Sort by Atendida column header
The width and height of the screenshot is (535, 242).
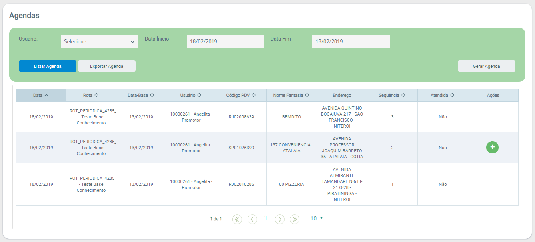[x=442, y=95]
